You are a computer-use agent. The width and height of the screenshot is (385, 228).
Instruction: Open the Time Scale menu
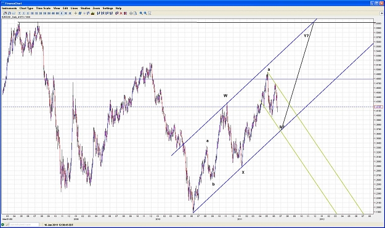coord(43,8)
